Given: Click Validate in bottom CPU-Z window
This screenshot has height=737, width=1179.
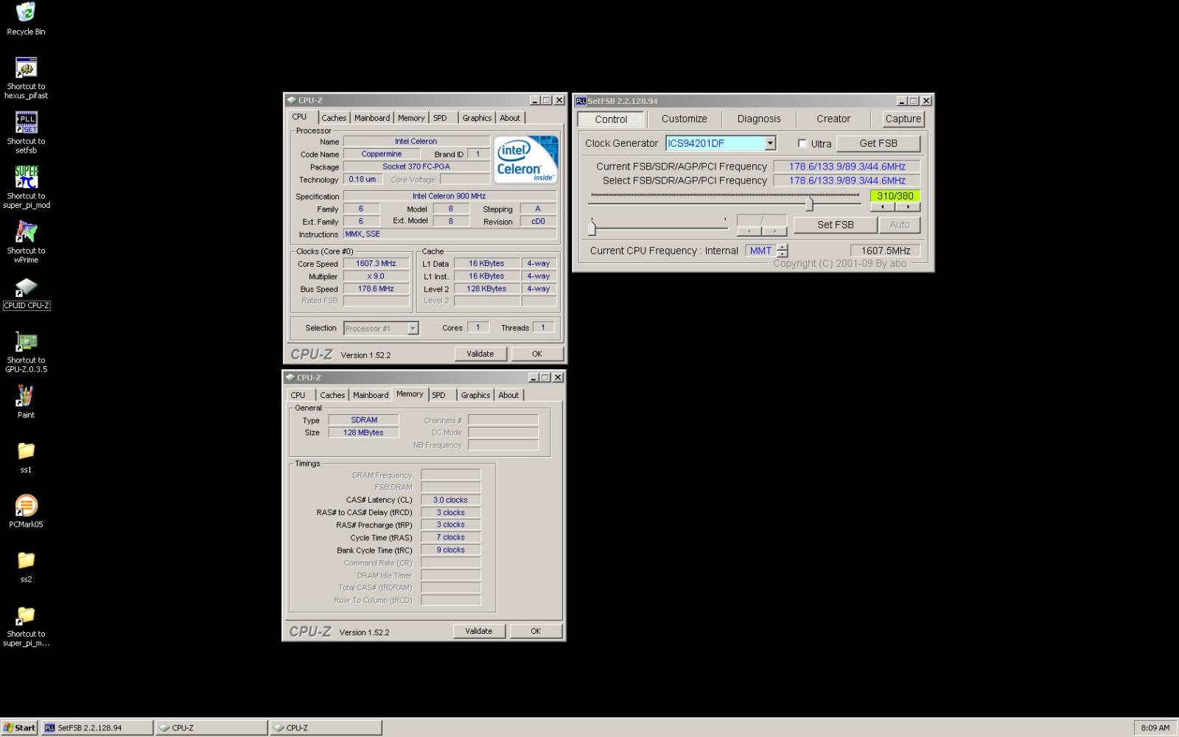Looking at the screenshot, I should (478, 631).
